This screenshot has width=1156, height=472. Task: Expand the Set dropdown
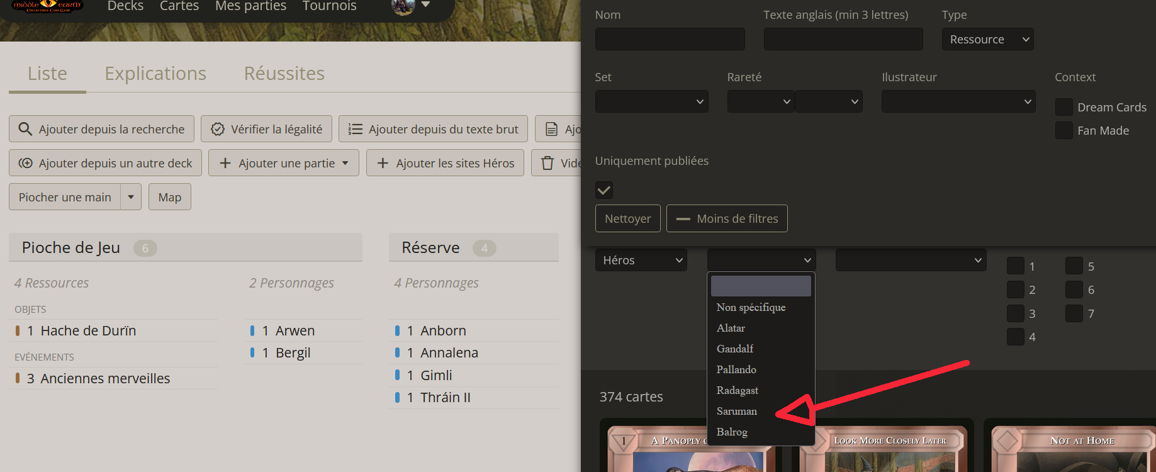coord(651,101)
